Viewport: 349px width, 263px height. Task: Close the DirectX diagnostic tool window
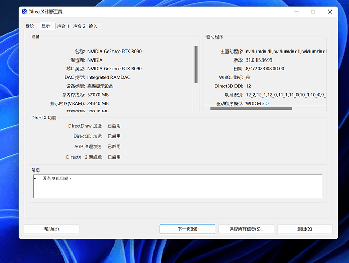[330, 12]
